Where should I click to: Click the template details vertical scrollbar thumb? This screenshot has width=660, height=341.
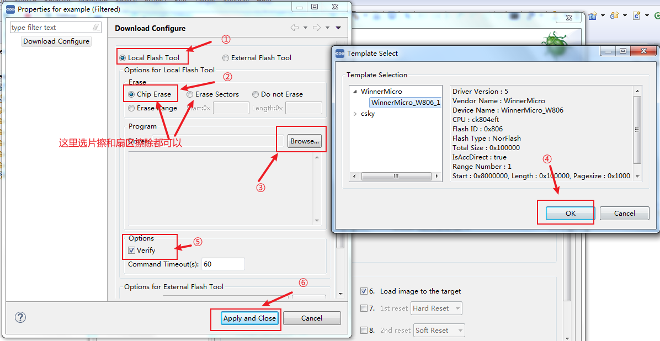637,130
